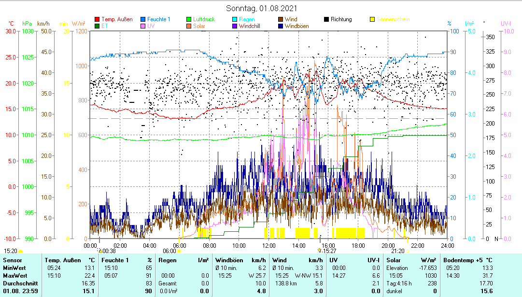The image size is (522, 297).
Task: Click the green Luftdruck legend square
Action: (189, 20)
